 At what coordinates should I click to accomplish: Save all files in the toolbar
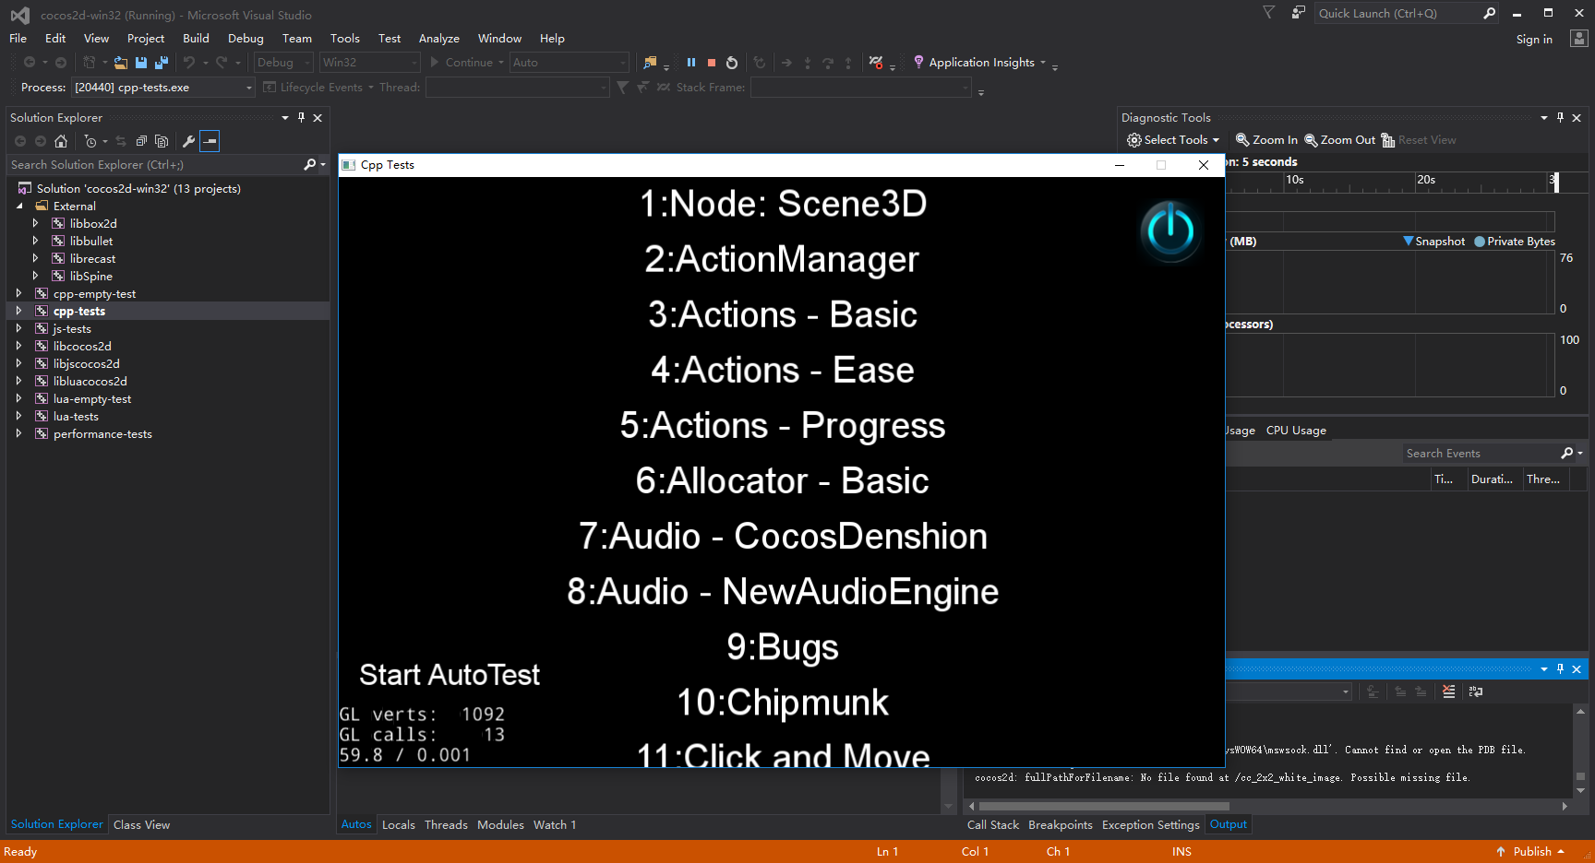pyautogui.click(x=162, y=63)
